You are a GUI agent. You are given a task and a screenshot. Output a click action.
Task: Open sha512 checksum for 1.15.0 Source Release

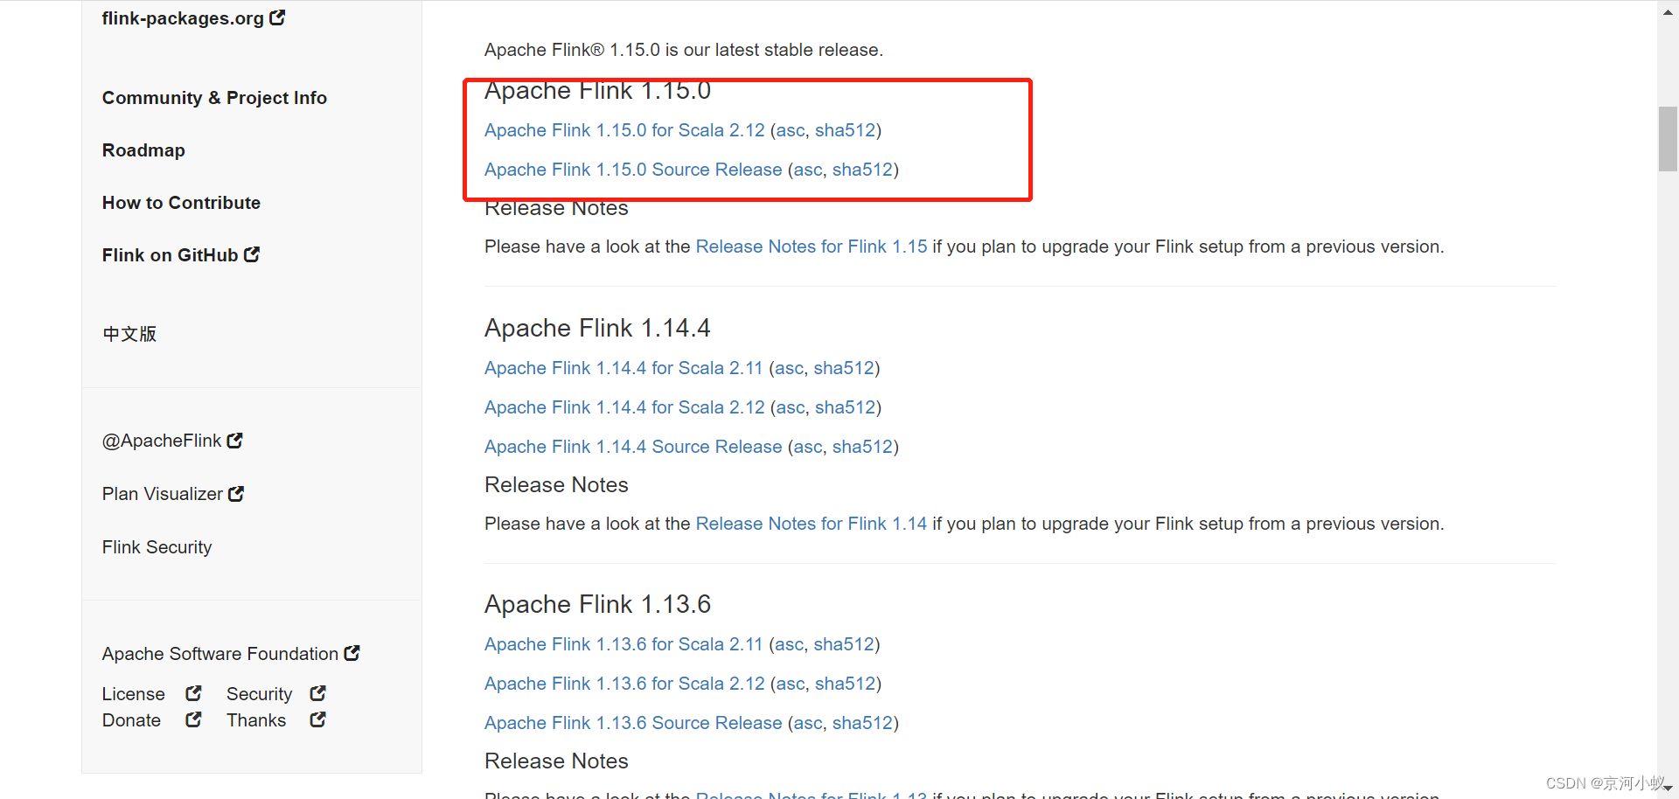coord(863,170)
